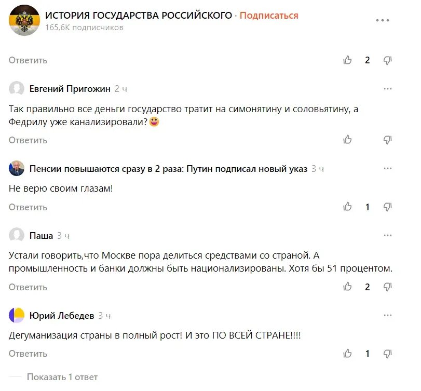The image size is (421, 391).
Task: Reply to Юрий Лебедев's comment
Action: tap(28, 354)
